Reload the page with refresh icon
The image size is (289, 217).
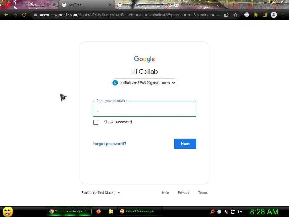24,15
